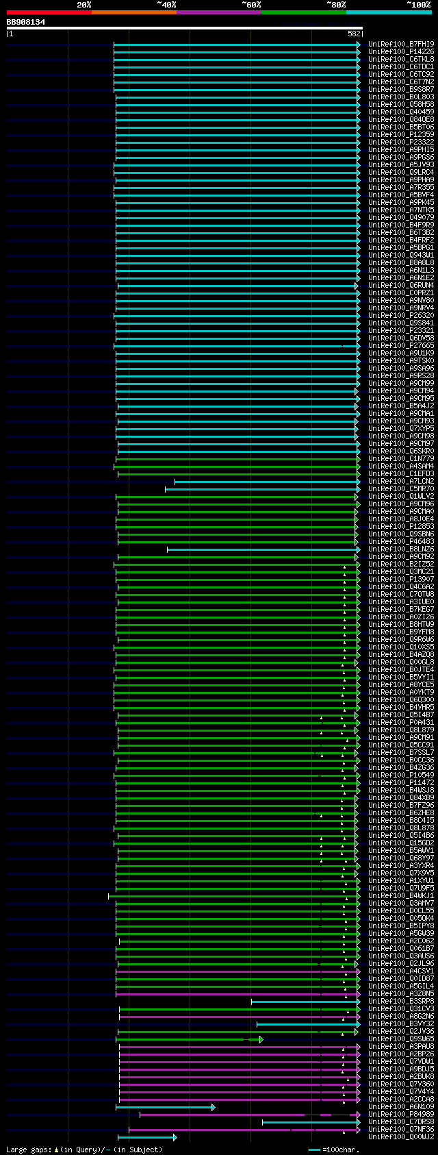The image size is (438, 1155).
Task: Open the UniRef100_A7R355 hit label
Action: click(x=401, y=187)
